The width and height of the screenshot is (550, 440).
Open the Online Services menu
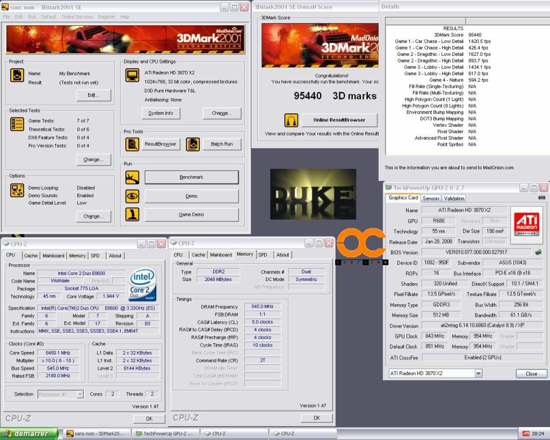(77, 17)
